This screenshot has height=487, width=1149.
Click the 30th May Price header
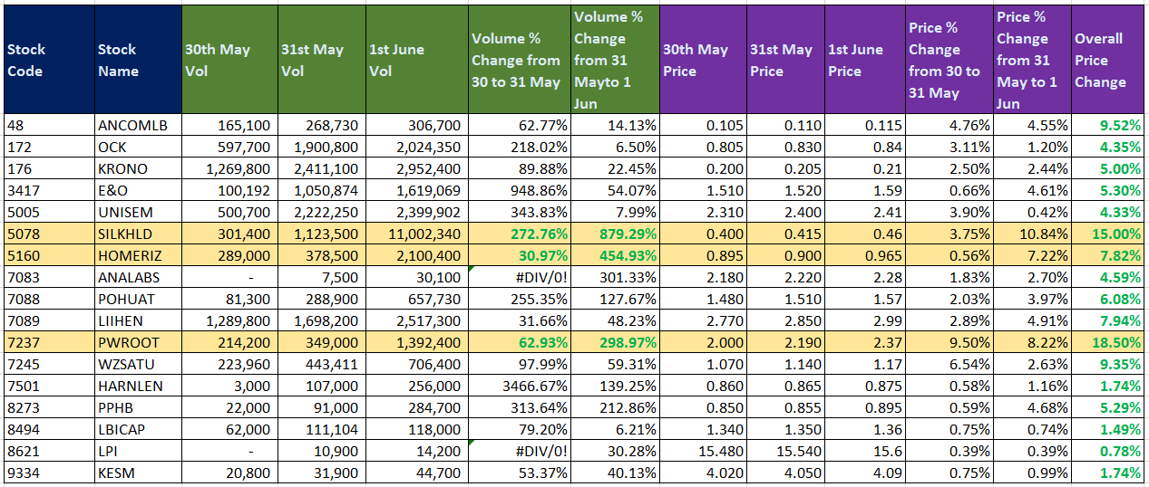(x=703, y=61)
